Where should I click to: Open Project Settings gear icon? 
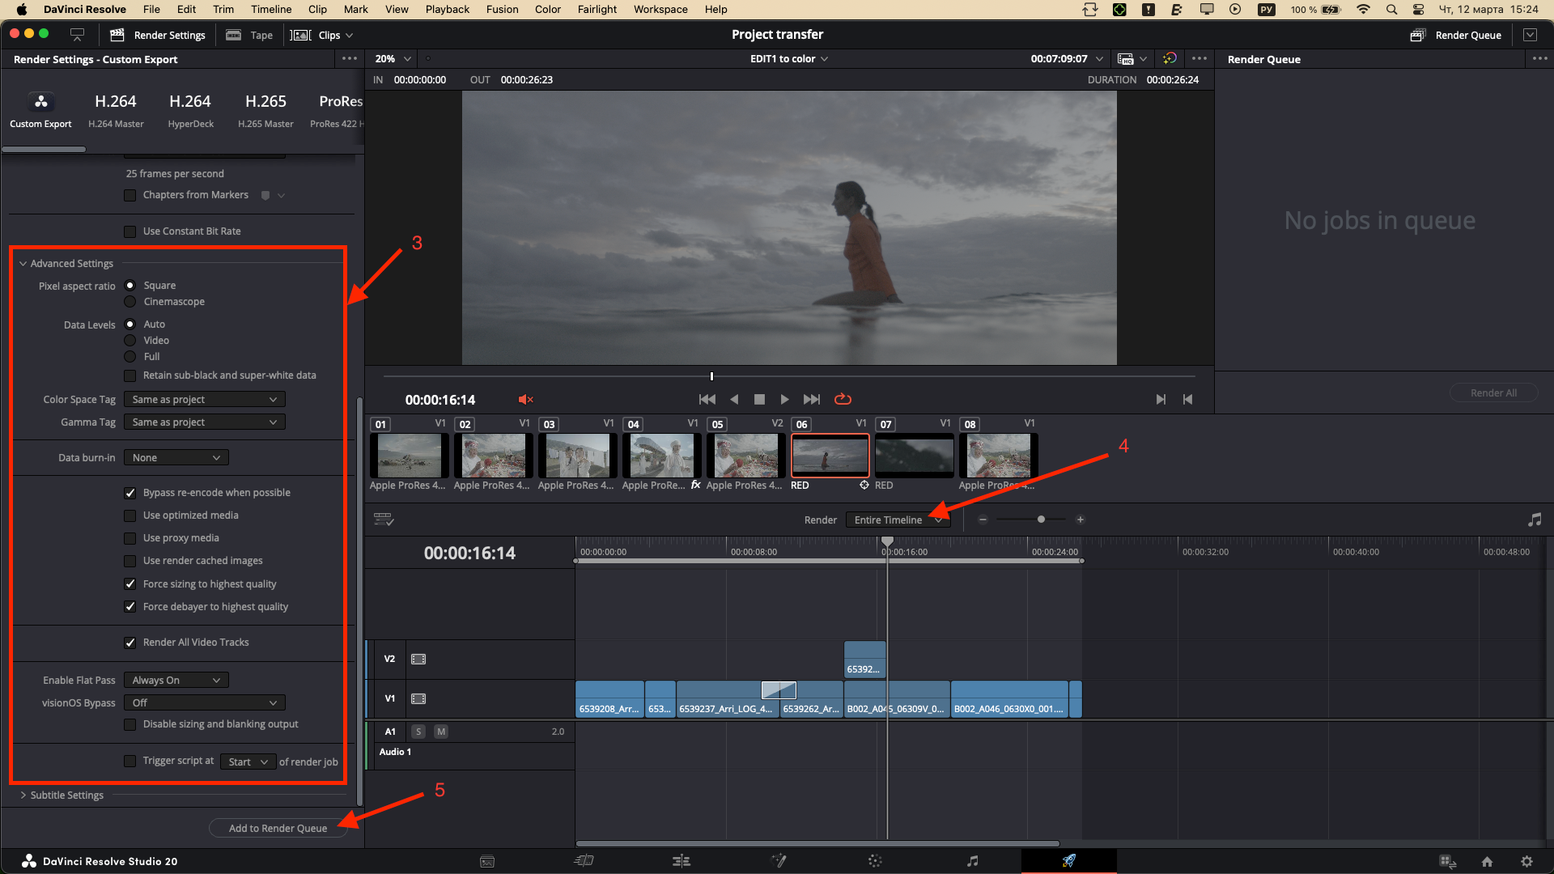click(x=1526, y=861)
